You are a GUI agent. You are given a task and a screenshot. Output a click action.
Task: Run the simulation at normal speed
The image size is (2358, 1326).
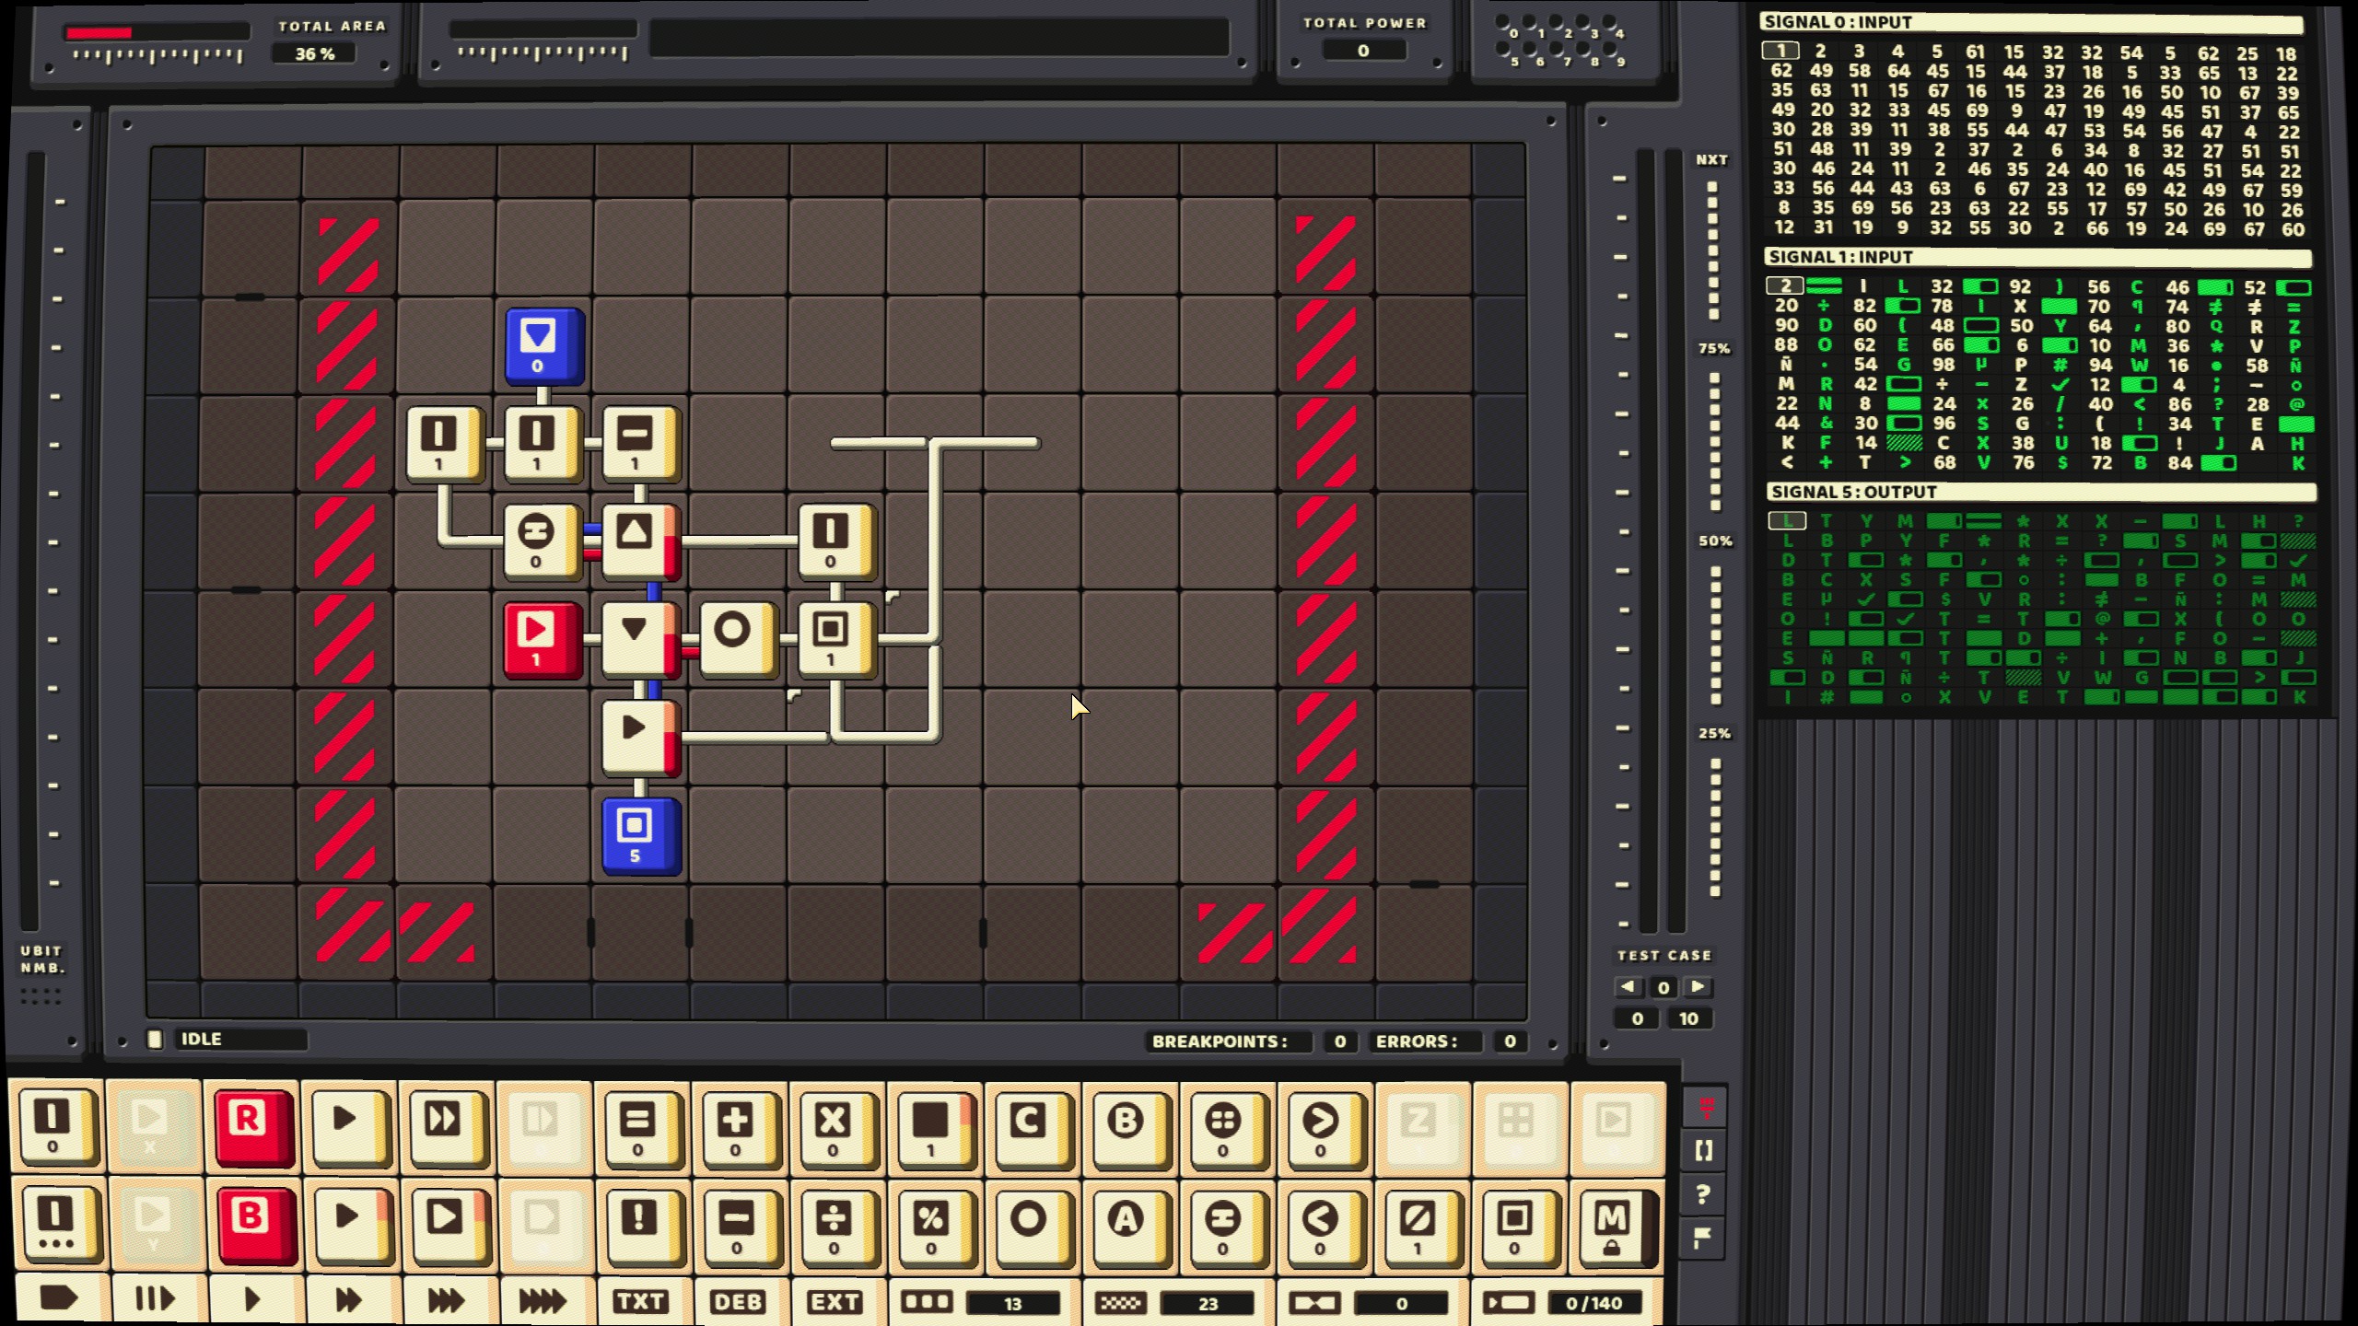(x=251, y=1300)
